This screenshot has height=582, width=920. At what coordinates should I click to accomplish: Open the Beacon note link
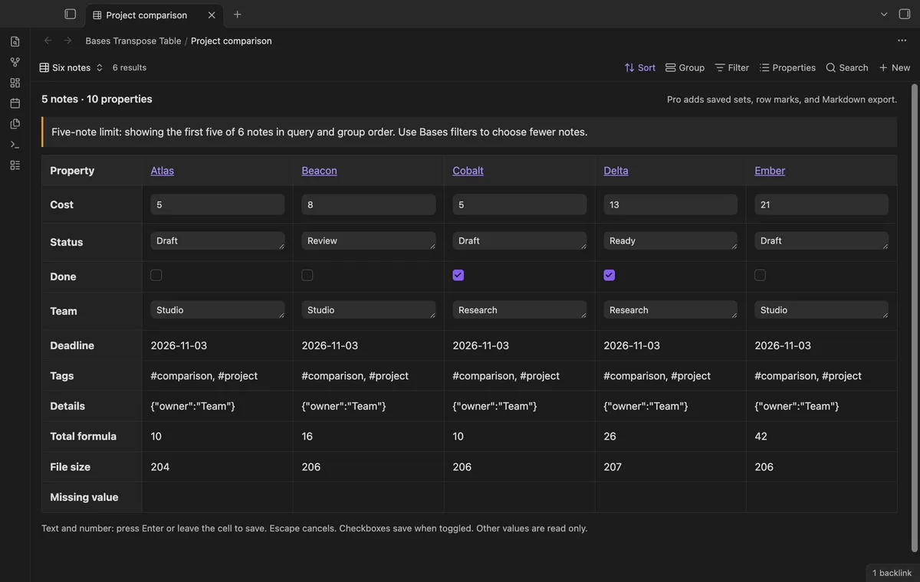[319, 171]
